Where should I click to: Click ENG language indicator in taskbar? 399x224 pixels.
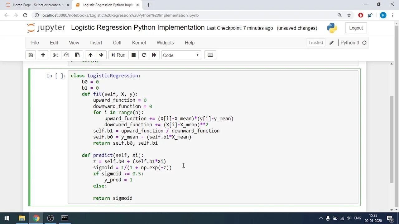(x=358, y=218)
